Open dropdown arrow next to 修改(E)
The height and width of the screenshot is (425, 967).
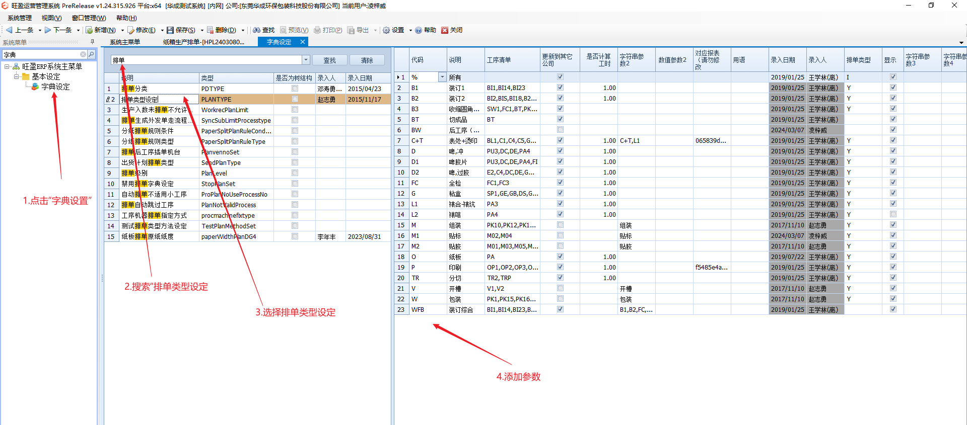[x=162, y=30]
